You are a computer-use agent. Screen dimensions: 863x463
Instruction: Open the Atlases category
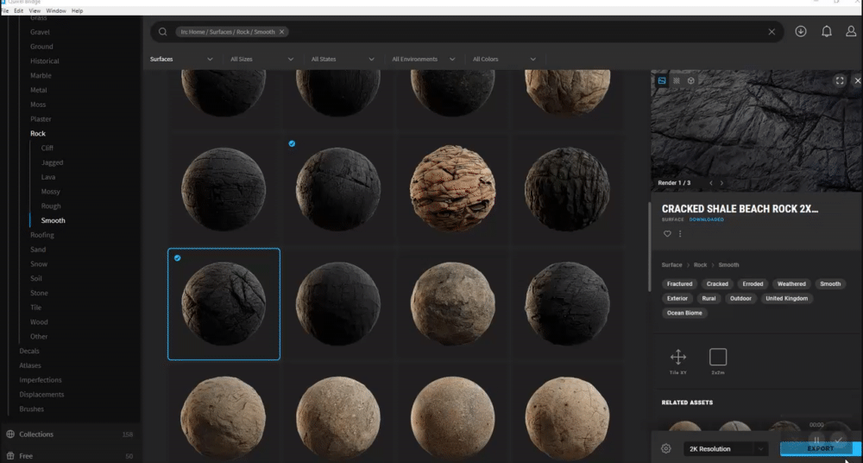(30, 365)
